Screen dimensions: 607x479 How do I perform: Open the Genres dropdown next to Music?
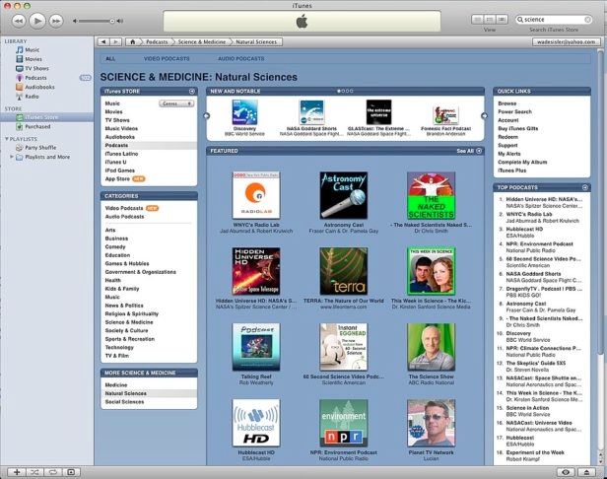pos(176,103)
